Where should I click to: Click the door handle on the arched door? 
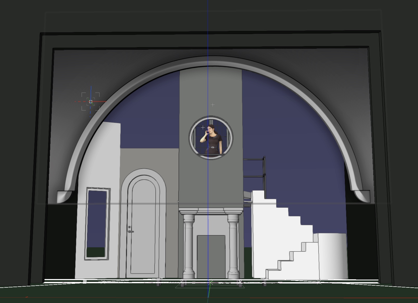click(131, 231)
